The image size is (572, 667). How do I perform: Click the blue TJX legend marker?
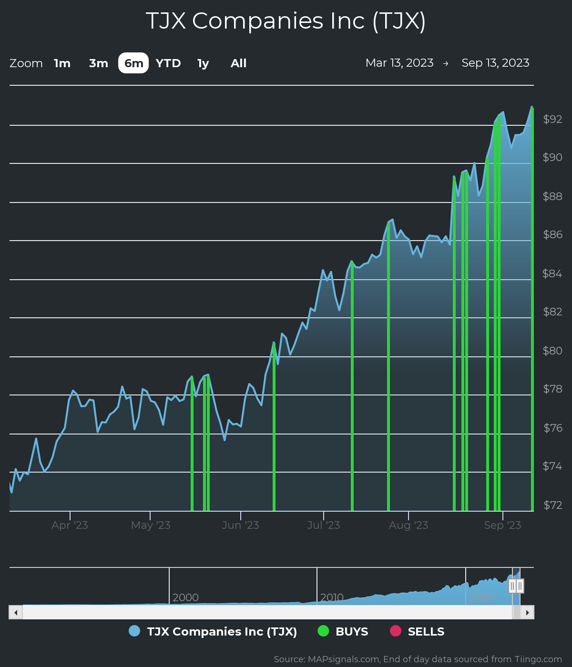[134, 631]
